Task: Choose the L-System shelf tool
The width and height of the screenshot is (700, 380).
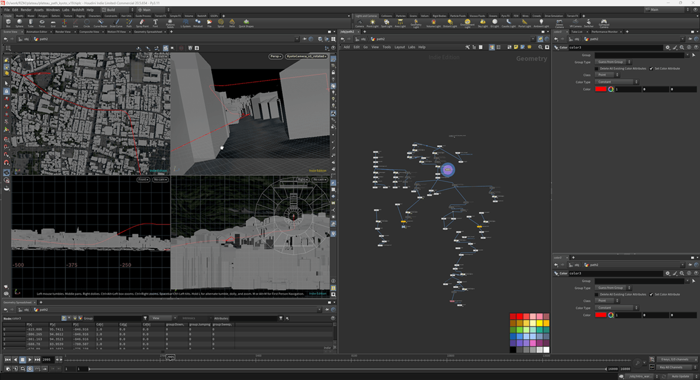Action: [x=185, y=23]
